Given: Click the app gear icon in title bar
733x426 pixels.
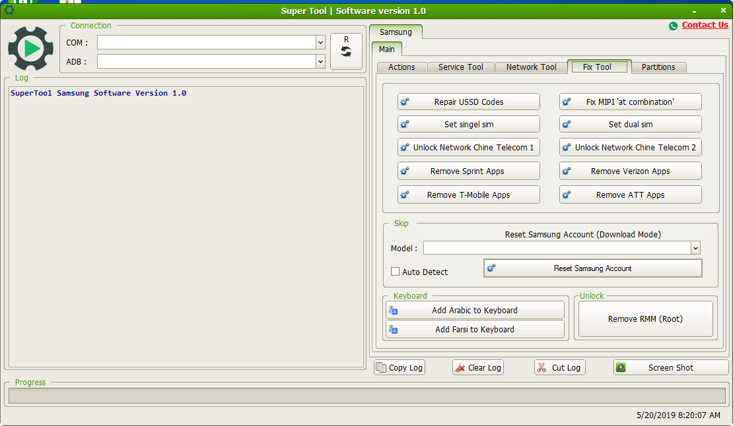Looking at the screenshot, I should click(9, 10).
